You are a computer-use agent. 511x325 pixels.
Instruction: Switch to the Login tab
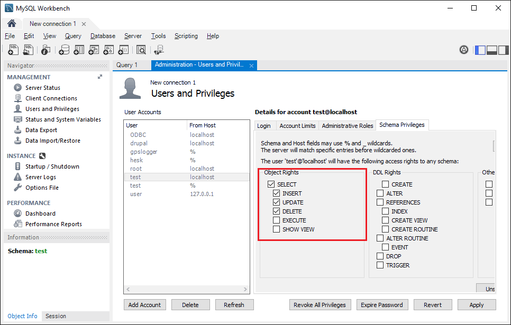pos(264,126)
